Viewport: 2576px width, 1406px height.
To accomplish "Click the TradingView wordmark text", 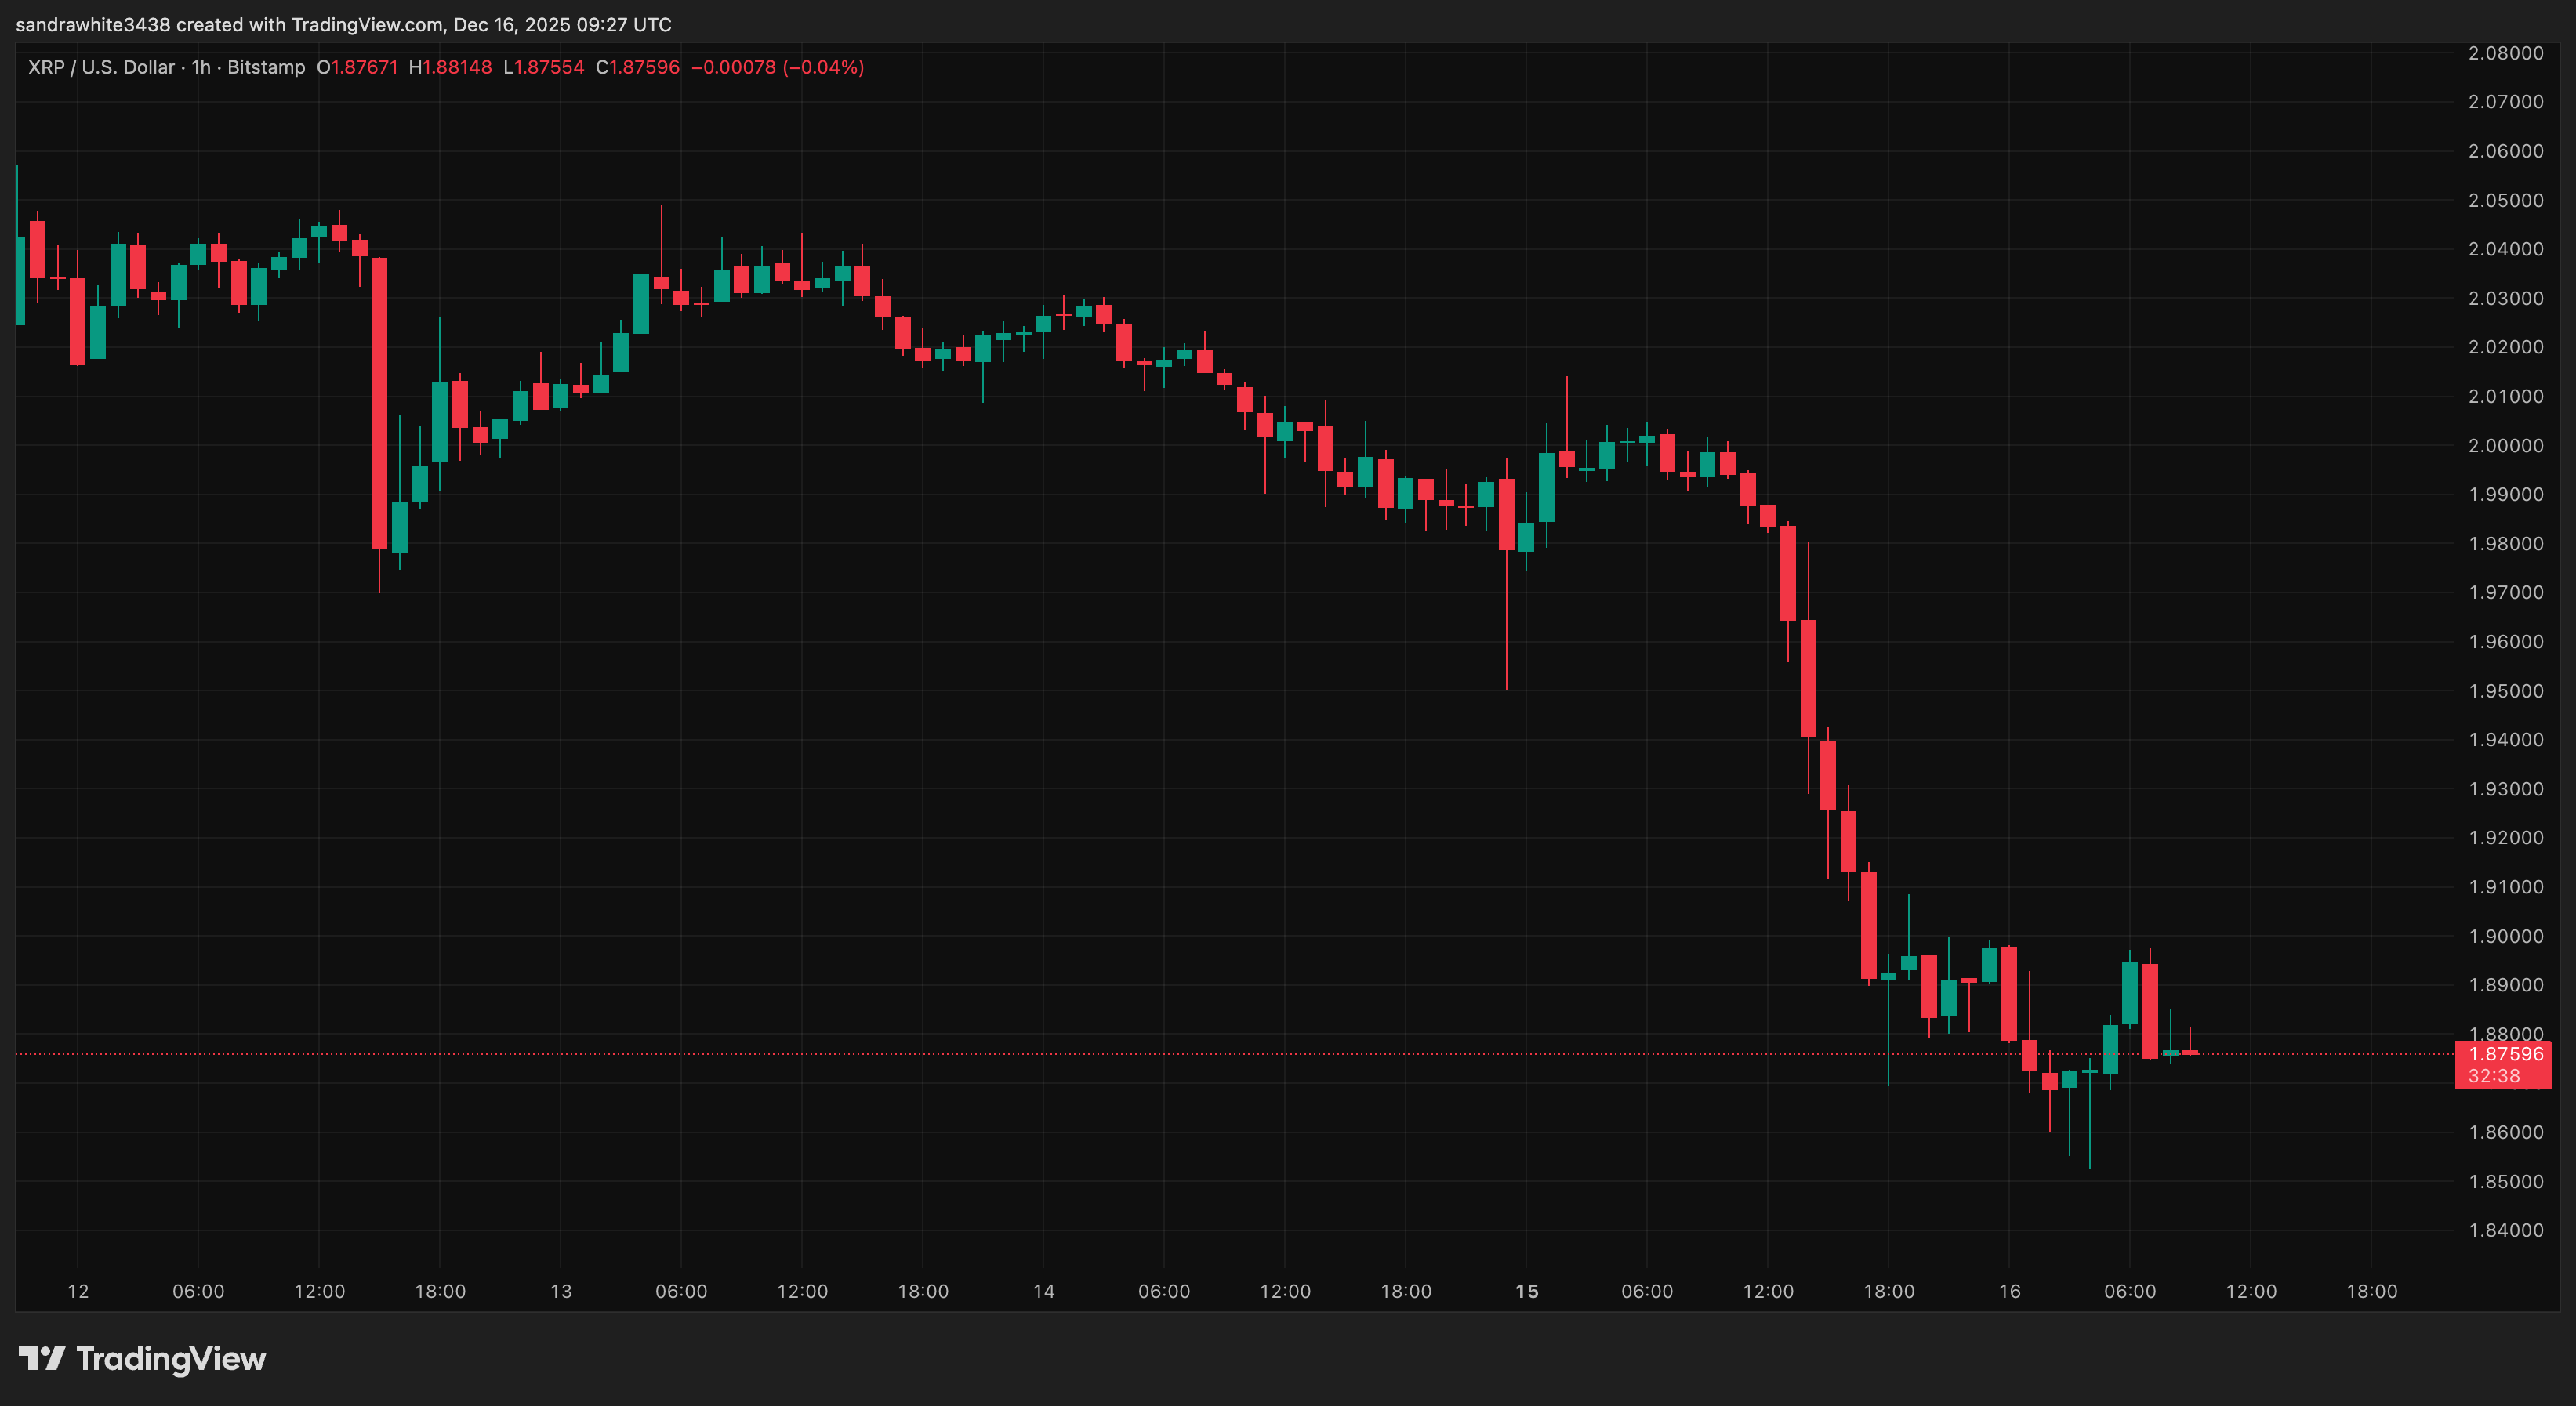I will coord(171,1358).
